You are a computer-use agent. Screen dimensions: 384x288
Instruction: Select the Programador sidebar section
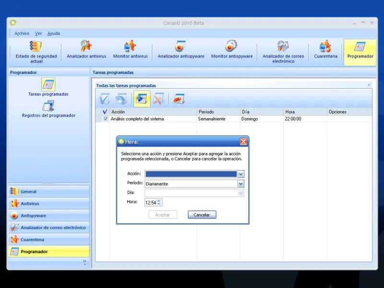[x=49, y=251]
